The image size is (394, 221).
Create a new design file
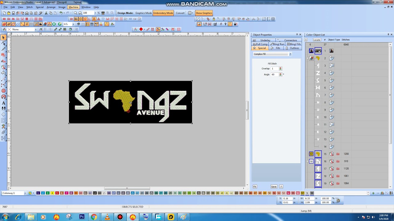click(x=4, y=13)
